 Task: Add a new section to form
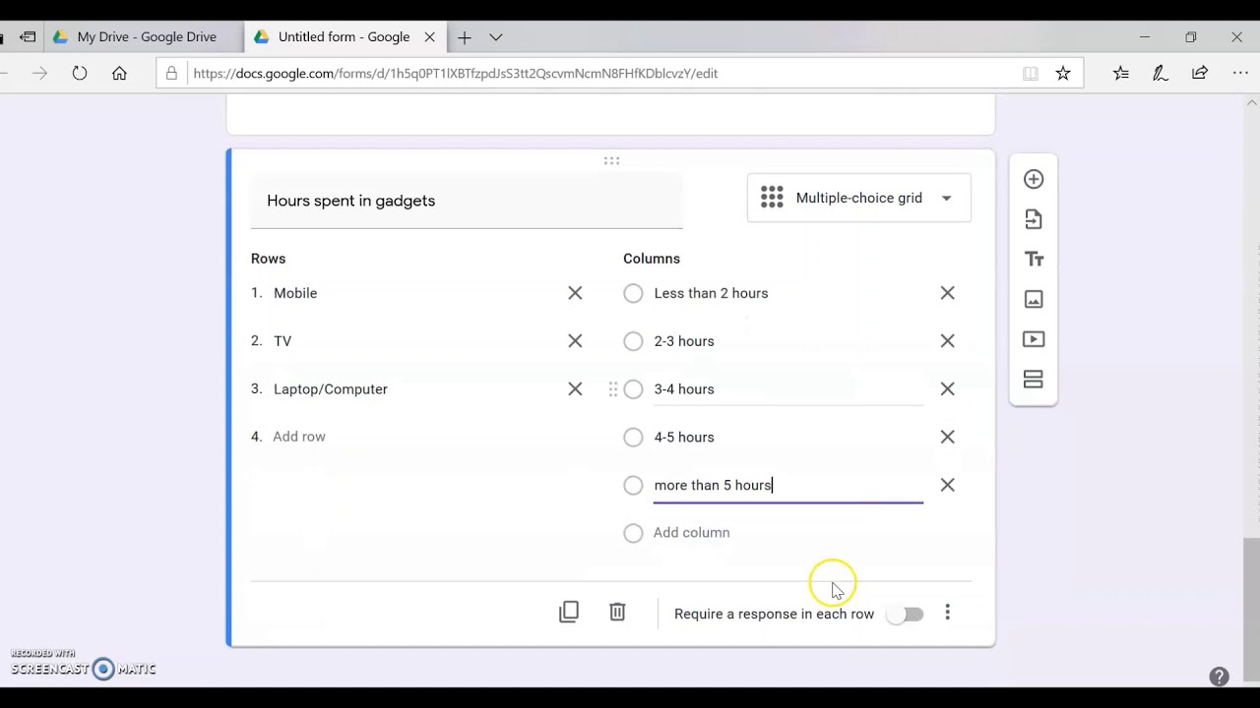[1033, 380]
